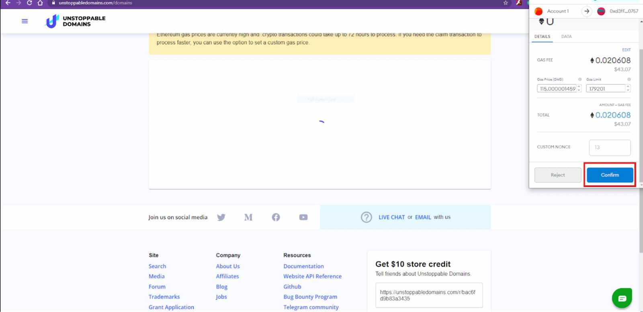Image resolution: width=643 pixels, height=312 pixels.
Task: Click the Account 1 label
Action: (x=558, y=11)
